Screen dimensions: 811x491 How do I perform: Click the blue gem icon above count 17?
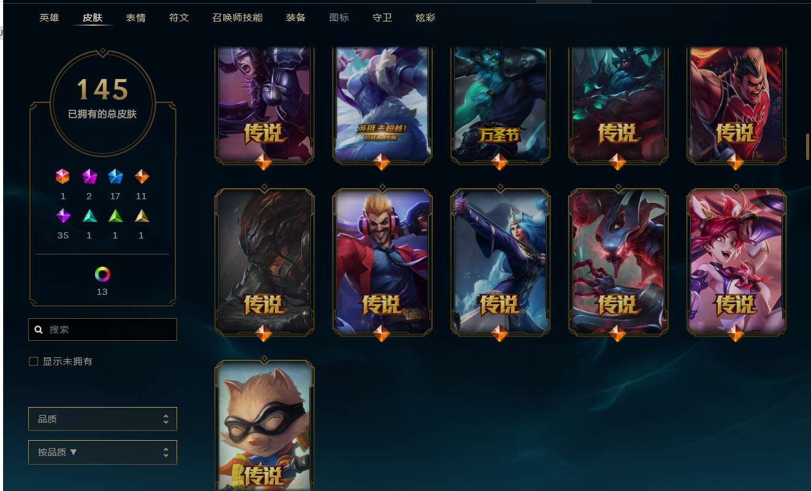pos(115,177)
